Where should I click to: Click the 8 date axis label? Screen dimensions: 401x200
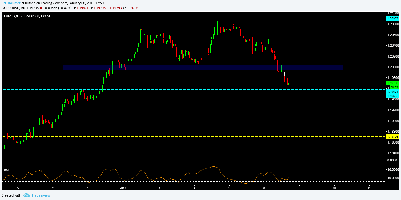264,188
